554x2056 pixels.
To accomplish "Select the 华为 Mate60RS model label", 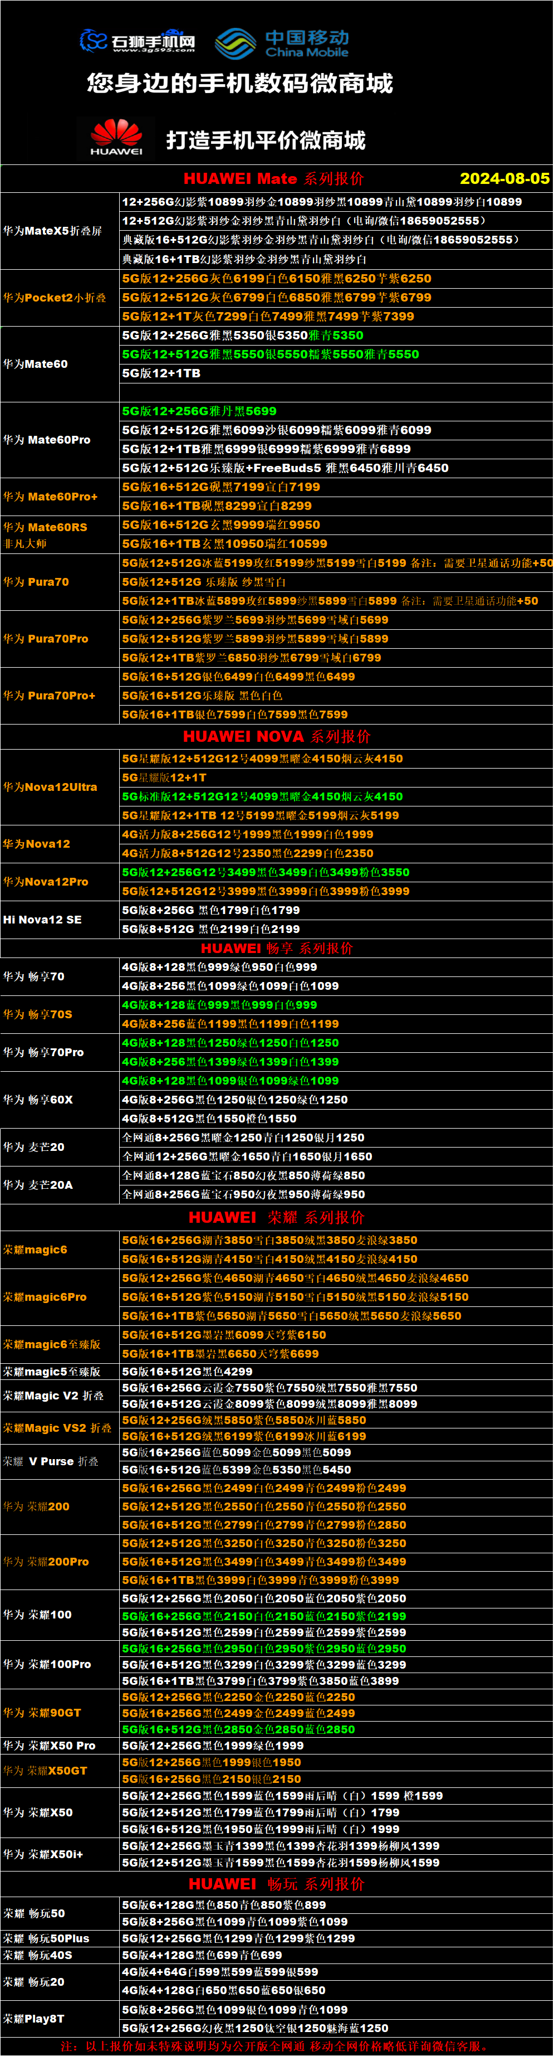I will (x=46, y=527).
